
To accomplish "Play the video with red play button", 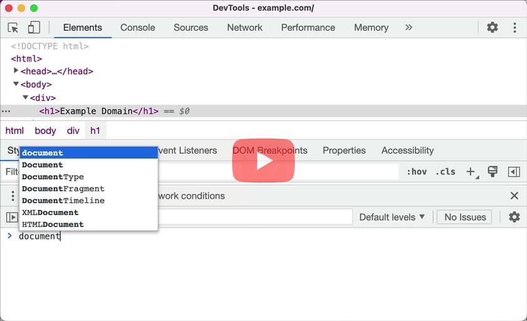I will [263, 160].
